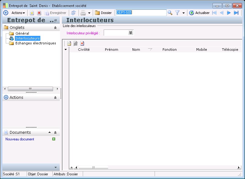Open the printer dropdown arrow
Viewport: 245px width, 179px height.
(x=89, y=13)
